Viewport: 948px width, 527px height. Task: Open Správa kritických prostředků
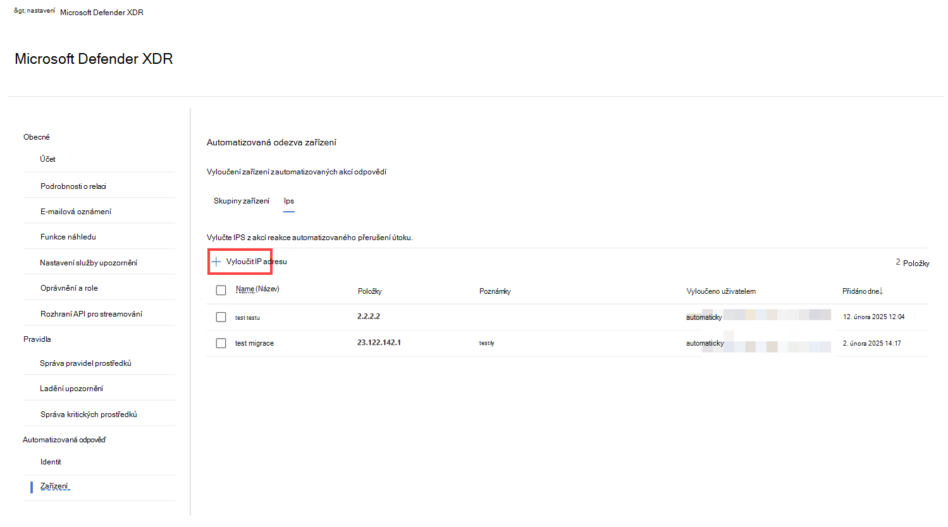89,415
